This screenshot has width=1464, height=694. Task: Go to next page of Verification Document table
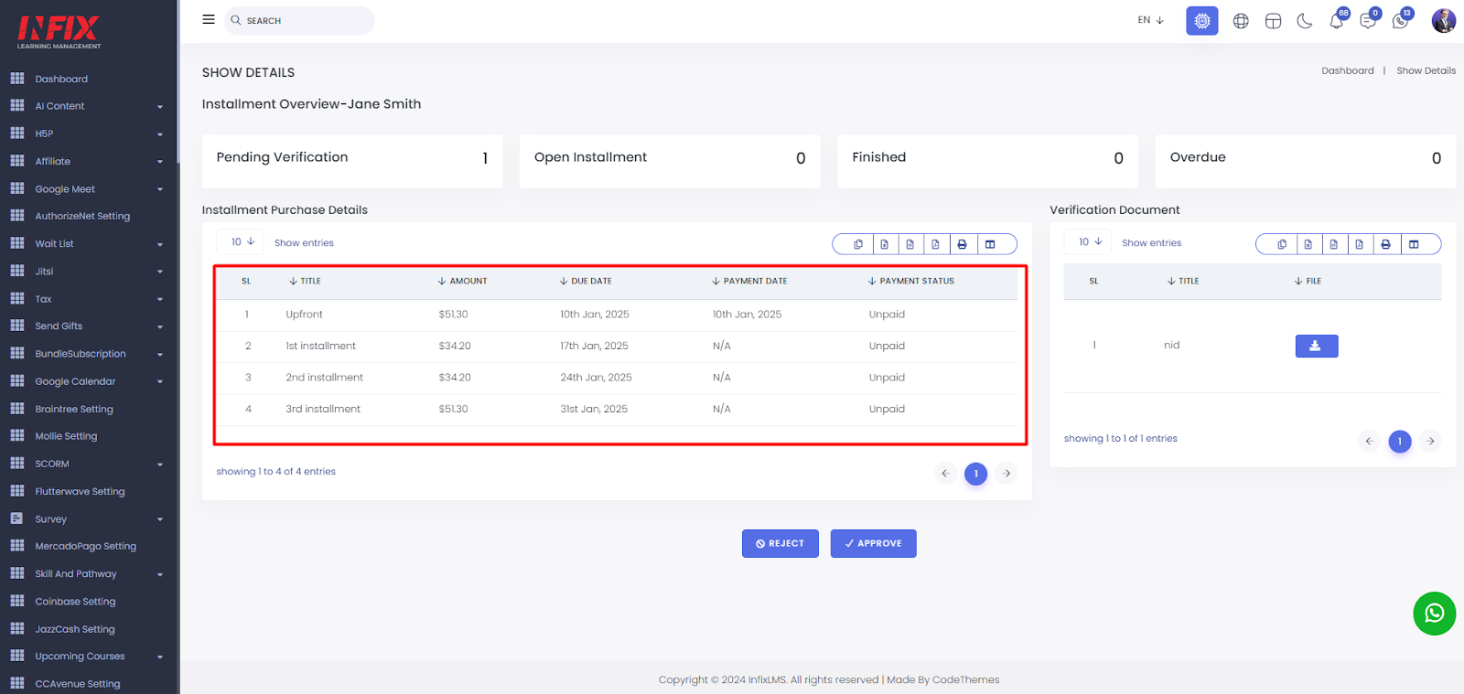pos(1430,441)
